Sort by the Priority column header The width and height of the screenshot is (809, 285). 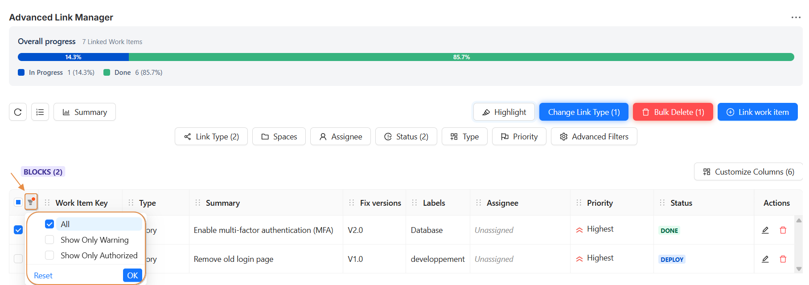[600, 203]
